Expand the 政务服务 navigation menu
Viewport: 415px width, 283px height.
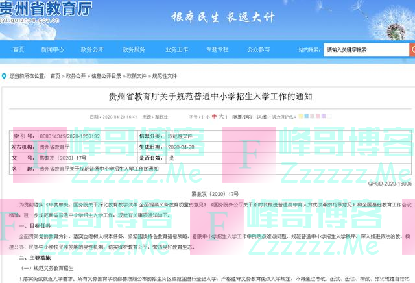point(135,49)
